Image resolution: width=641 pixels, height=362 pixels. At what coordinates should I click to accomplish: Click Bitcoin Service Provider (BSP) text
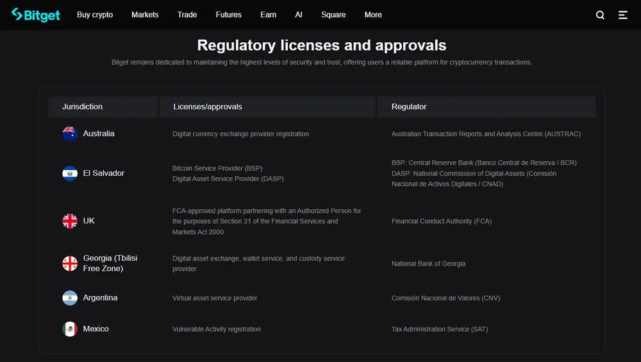coord(217,168)
